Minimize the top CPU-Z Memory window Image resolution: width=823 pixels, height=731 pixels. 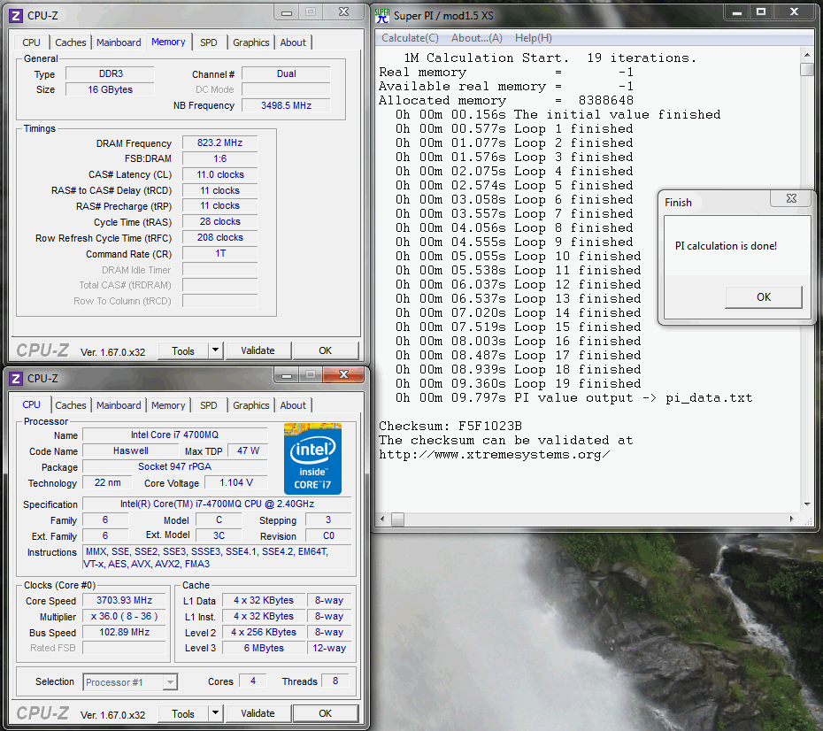click(x=287, y=12)
